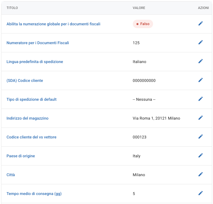Viewport: 213px width, 204px height.
Task: Click the VALORE column header
Action: (139, 8)
